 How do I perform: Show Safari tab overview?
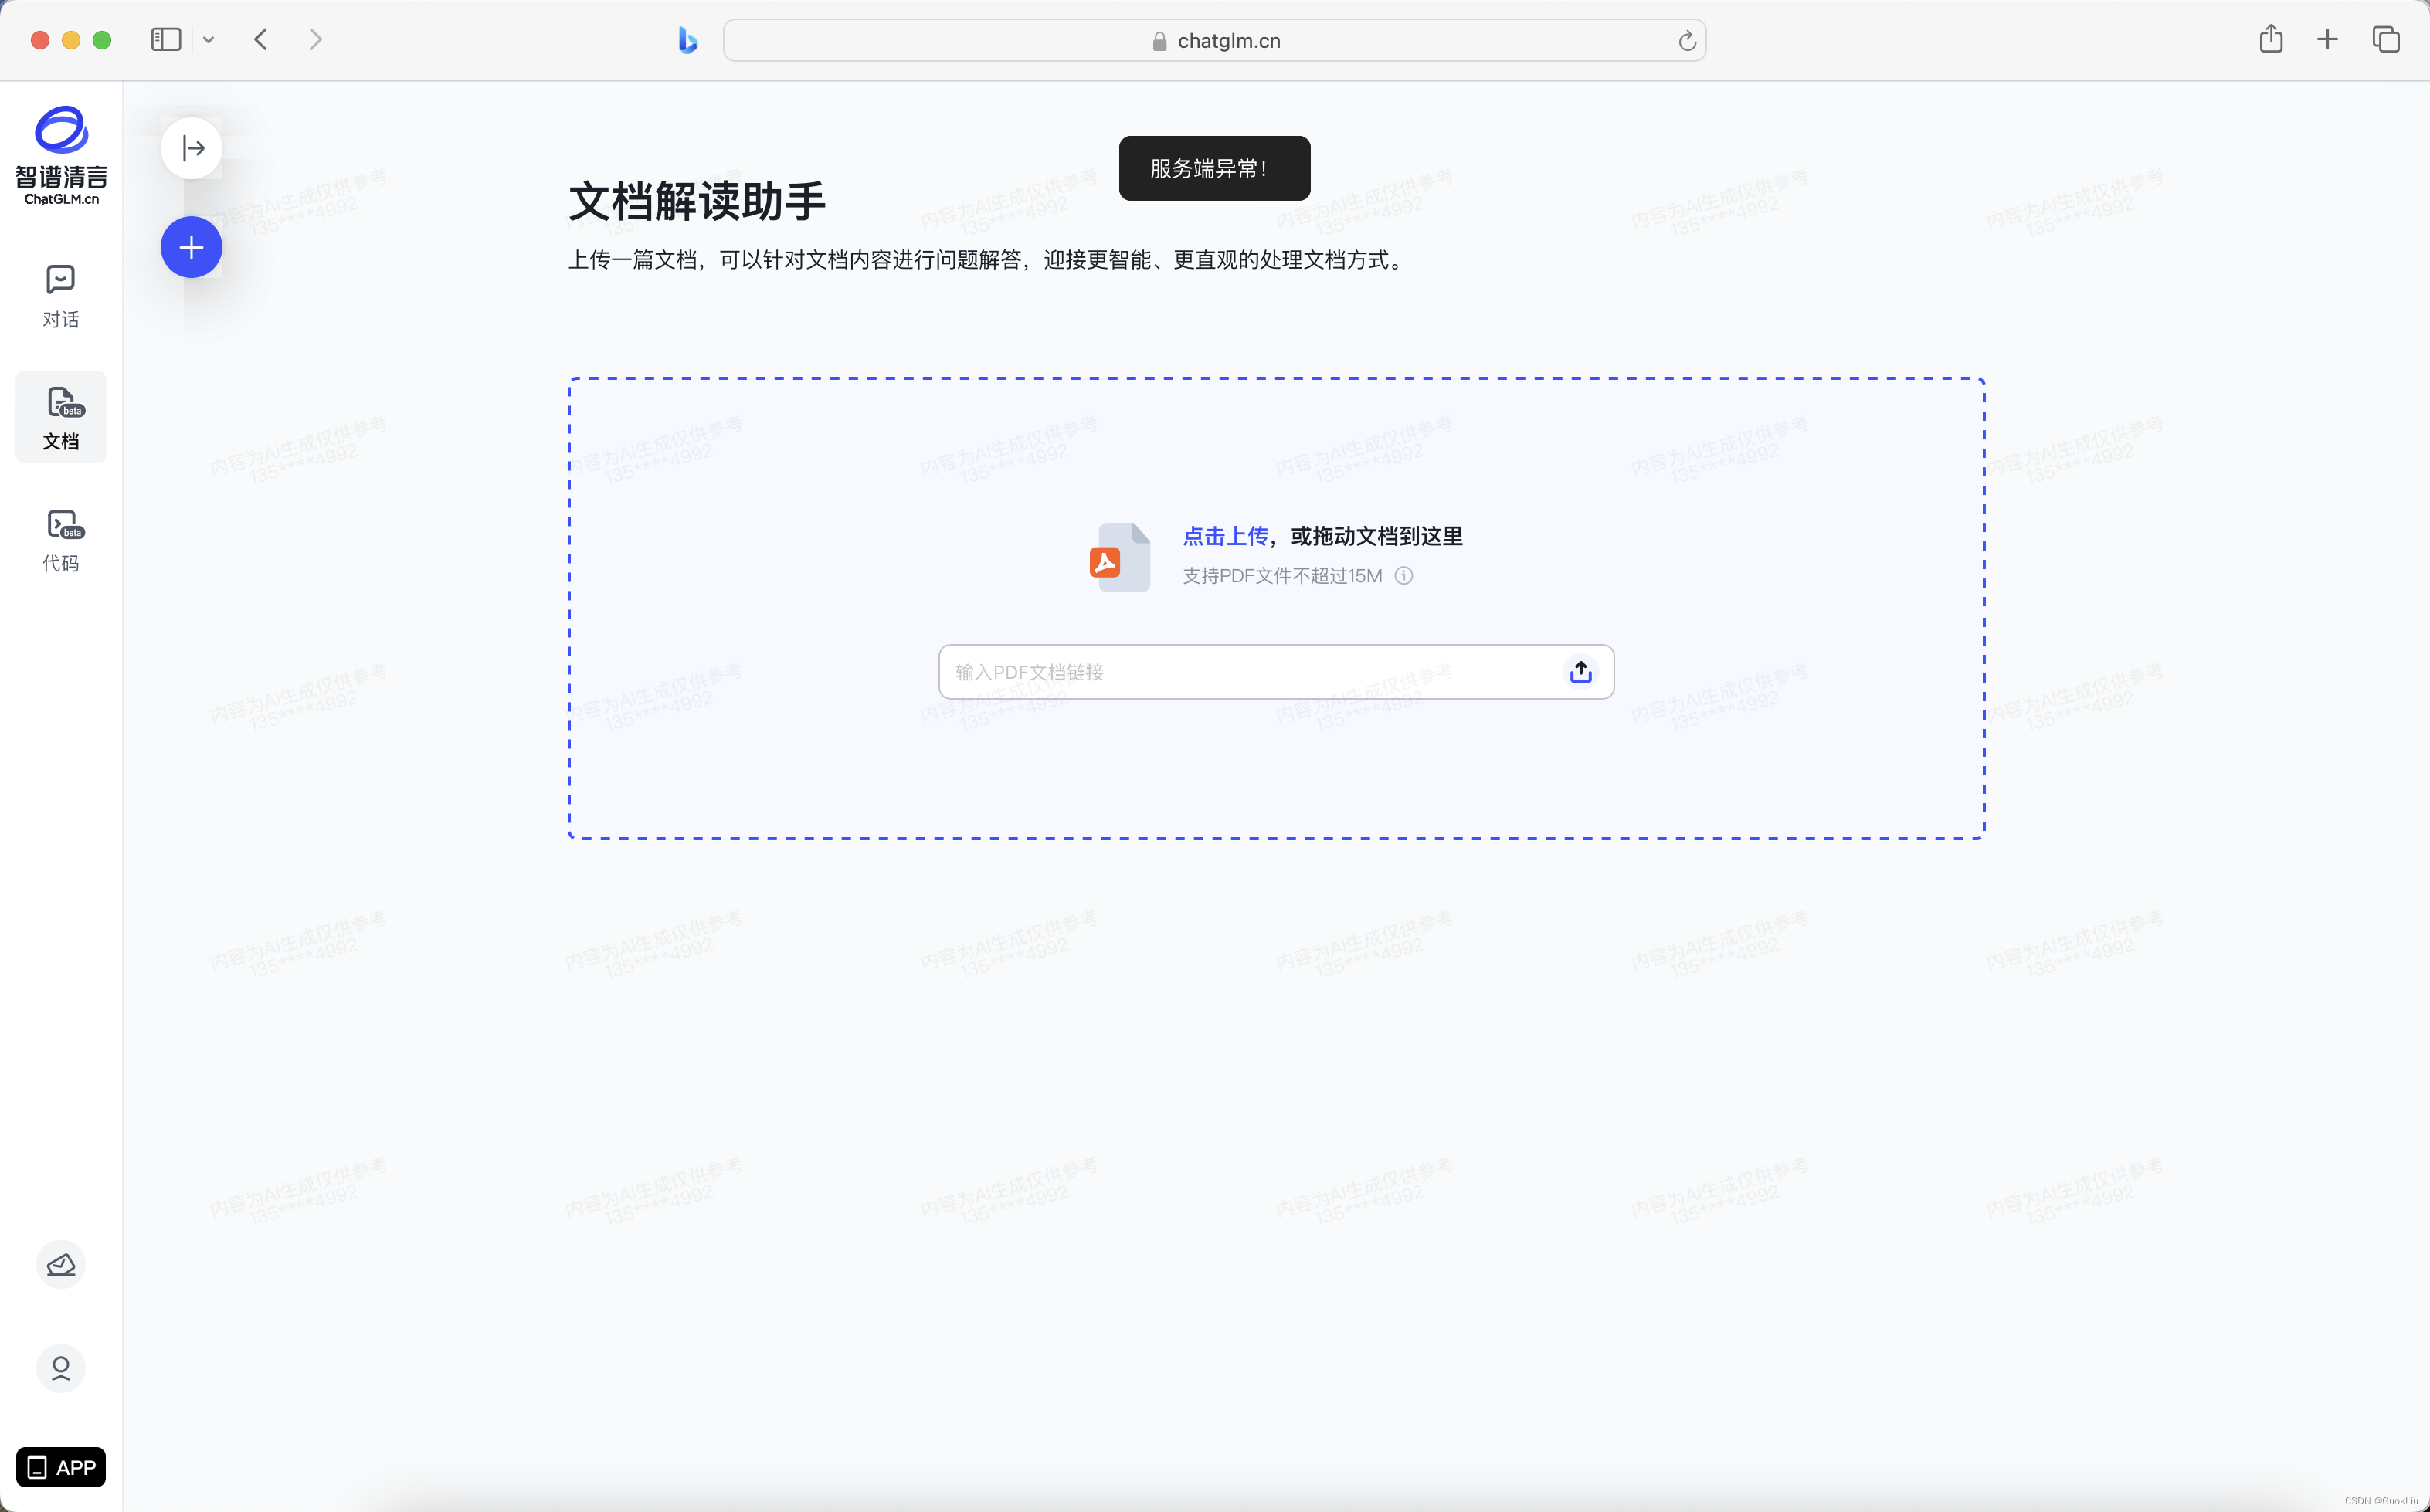(2386, 39)
